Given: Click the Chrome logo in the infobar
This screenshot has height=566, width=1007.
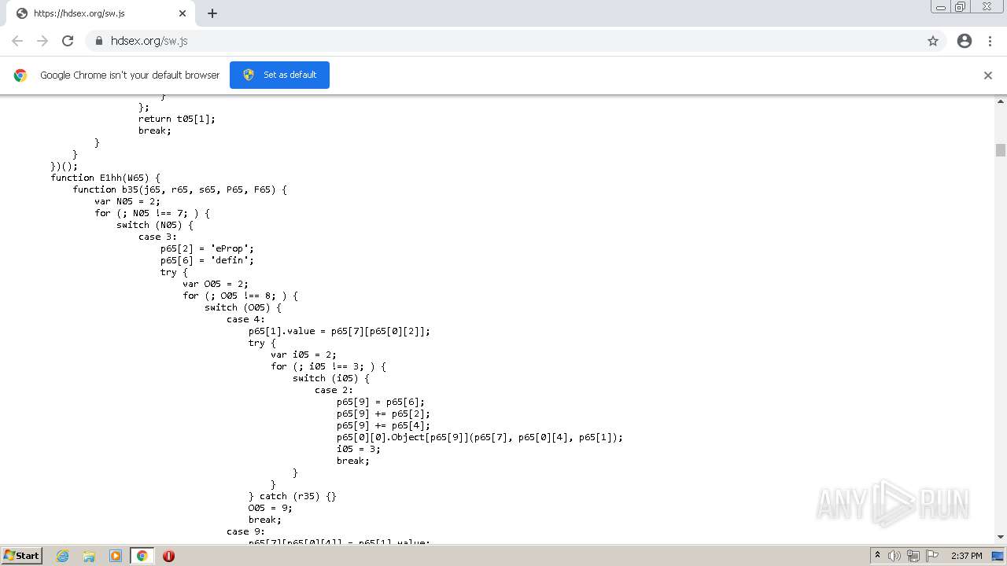Looking at the screenshot, I should pos(20,75).
